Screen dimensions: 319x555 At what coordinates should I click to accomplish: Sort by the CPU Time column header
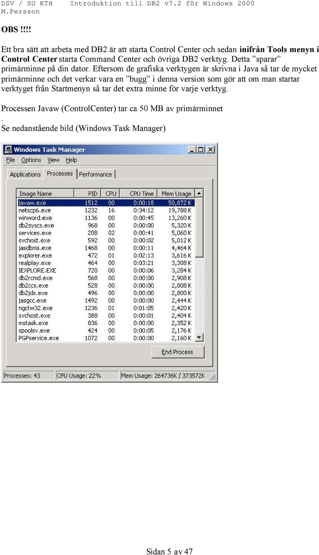[139, 193]
